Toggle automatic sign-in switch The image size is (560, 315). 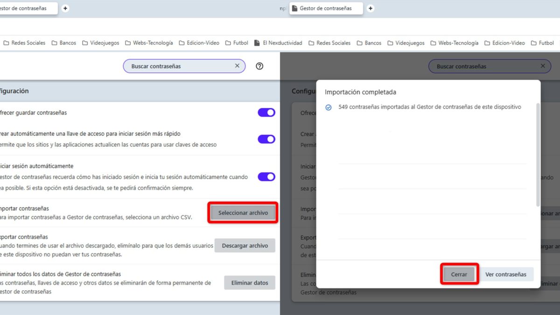[266, 177]
